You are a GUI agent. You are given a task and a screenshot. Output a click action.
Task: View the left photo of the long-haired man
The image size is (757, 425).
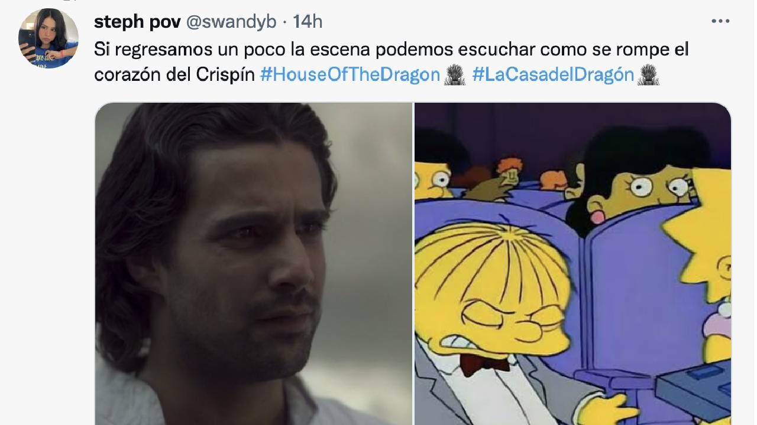254,264
